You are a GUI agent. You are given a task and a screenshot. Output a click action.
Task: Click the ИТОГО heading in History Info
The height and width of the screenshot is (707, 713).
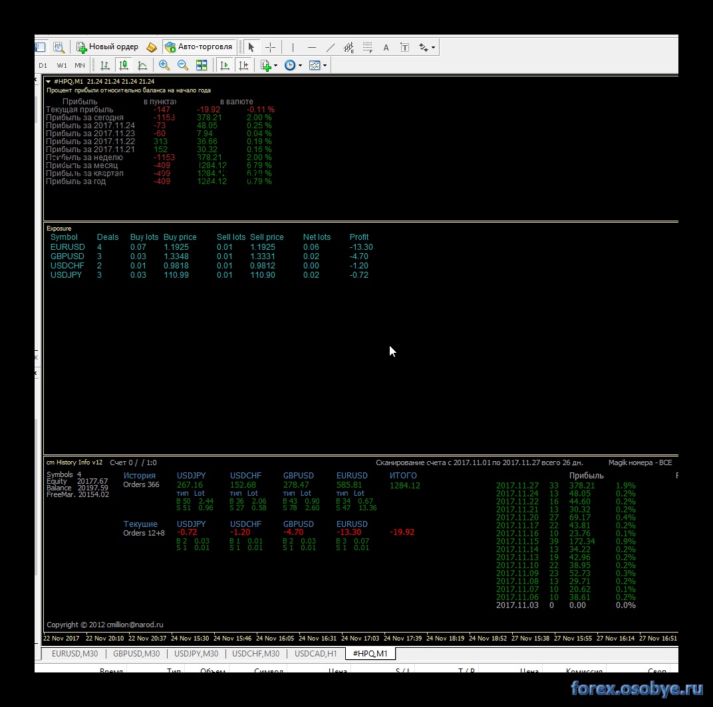point(403,476)
